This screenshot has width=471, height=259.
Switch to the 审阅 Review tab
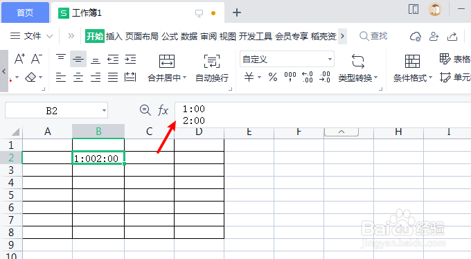208,36
